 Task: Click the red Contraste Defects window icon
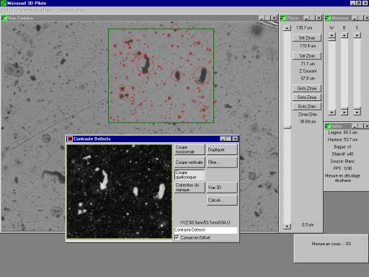pos(70,138)
